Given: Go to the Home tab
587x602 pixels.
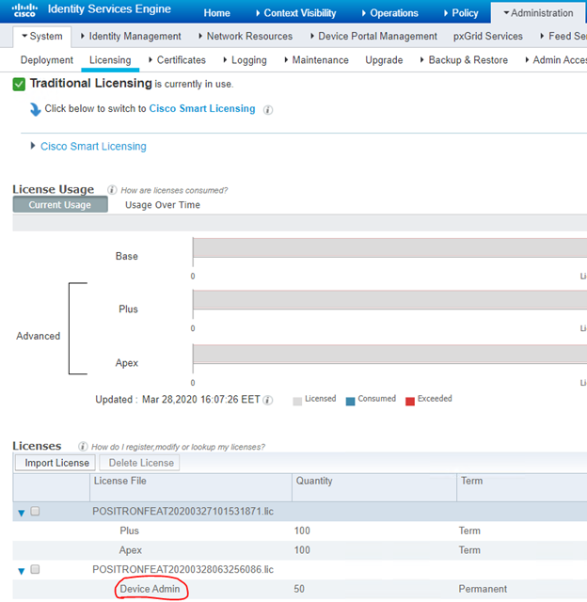Looking at the screenshot, I should (x=217, y=13).
